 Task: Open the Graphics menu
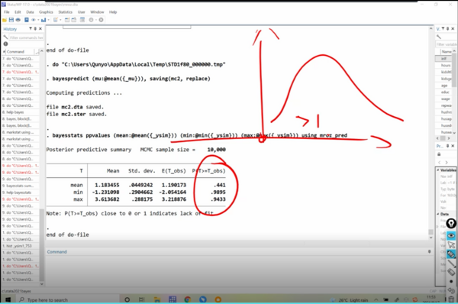click(46, 12)
